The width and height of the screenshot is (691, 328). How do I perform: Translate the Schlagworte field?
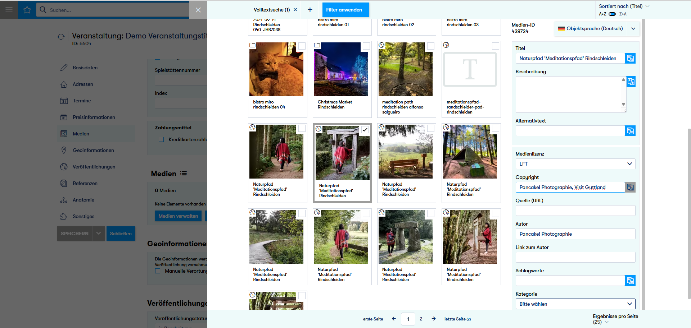pyautogui.click(x=630, y=281)
